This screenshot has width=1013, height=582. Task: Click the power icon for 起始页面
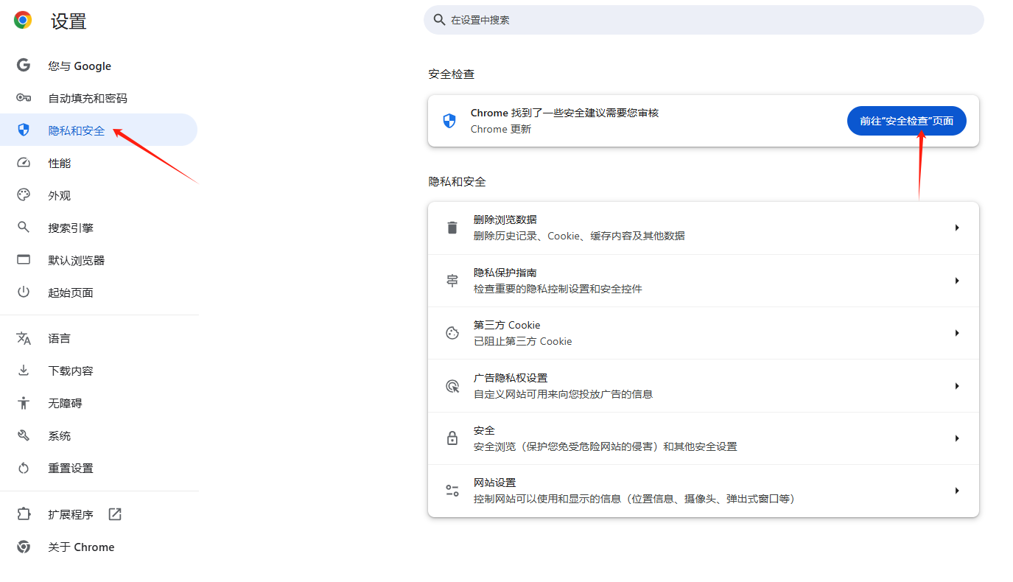pos(24,292)
